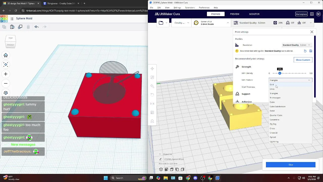The width and height of the screenshot is (323, 182).
Task: Click the Slice button
Action: tap(291, 165)
